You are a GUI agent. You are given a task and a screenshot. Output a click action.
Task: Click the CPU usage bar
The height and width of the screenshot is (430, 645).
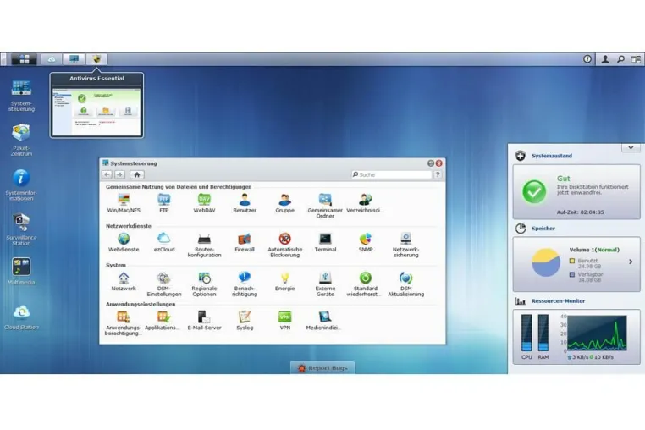(x=526, y=333)
